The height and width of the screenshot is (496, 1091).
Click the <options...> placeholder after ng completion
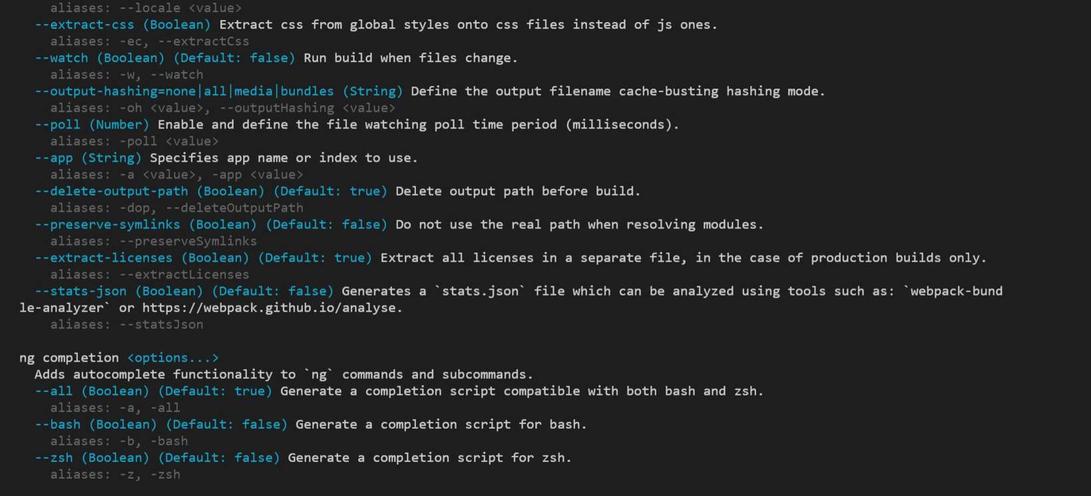point(172,358)
